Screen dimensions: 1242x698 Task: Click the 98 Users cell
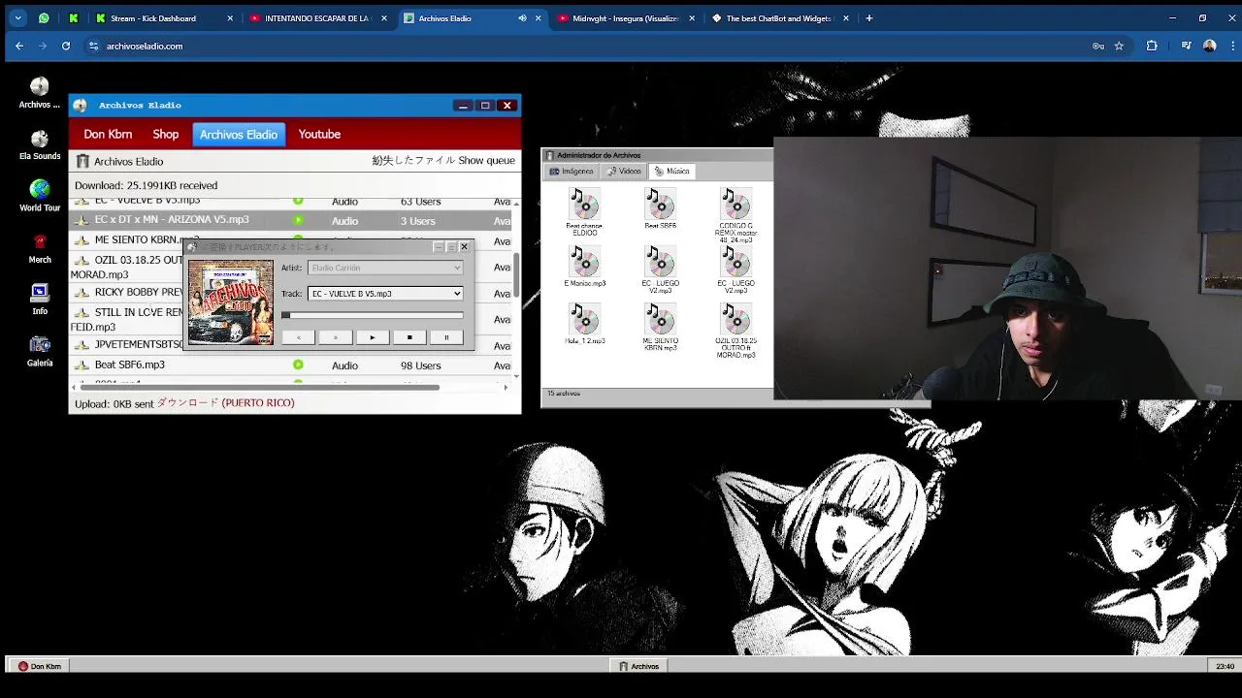[x=420, y=365]
